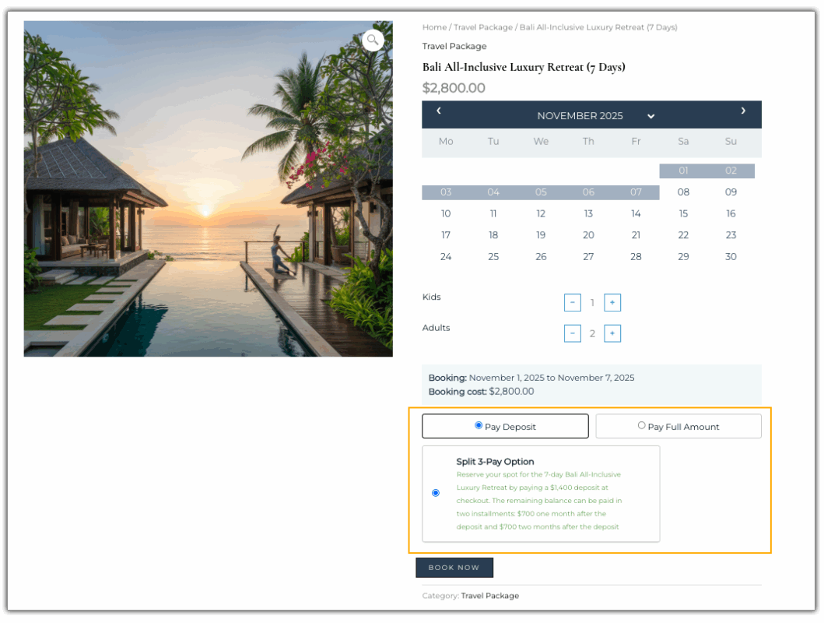Image resolution: width=824 pixels, height=623 pixels.
Task: Open the Travel Package category link
Action: (489, 595)
